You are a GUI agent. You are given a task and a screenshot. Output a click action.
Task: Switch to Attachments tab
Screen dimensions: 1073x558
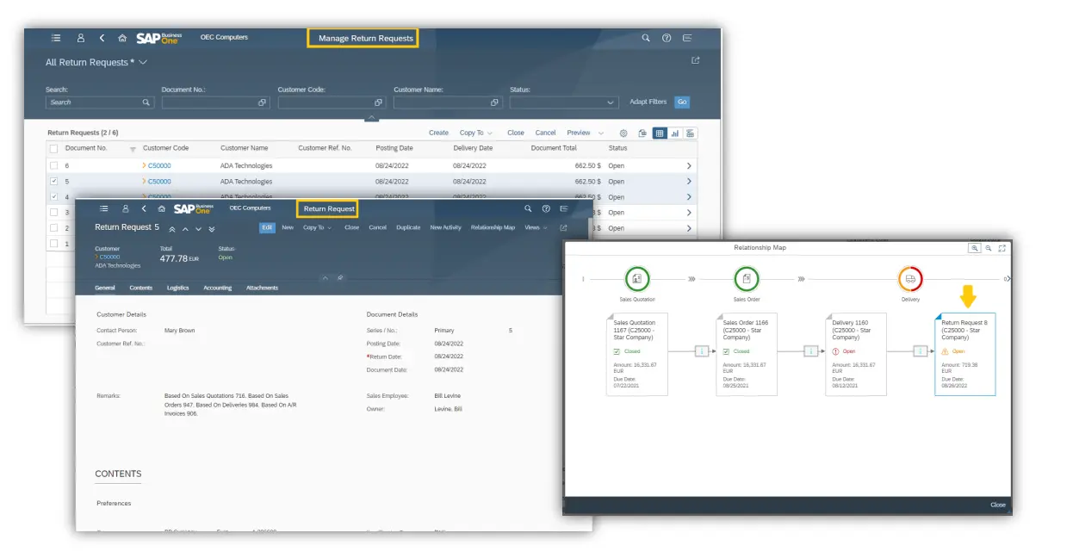point(262,288)
